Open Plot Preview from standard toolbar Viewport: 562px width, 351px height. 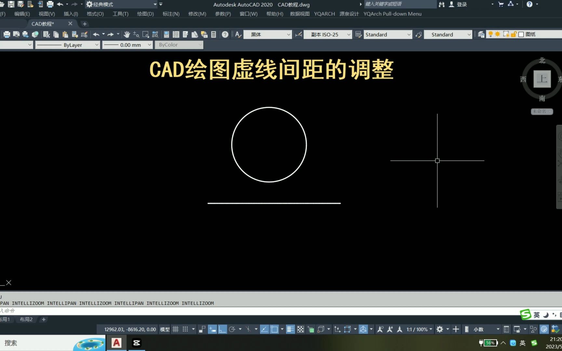click(x=16, y=34)
